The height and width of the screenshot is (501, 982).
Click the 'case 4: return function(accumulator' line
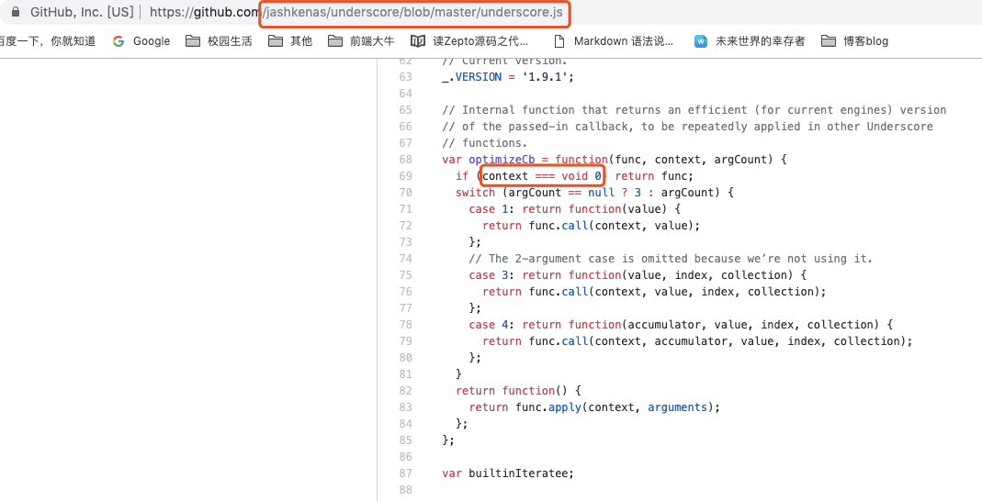coord(681,325)
